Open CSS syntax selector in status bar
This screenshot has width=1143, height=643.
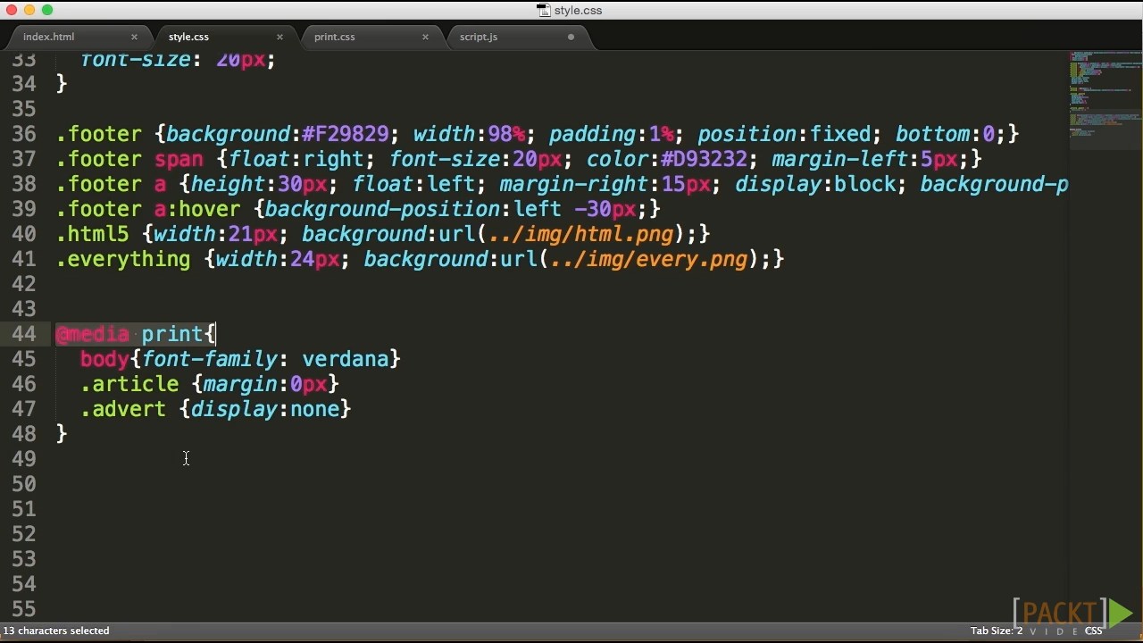pyautogui.click(x=1094, y=630)
